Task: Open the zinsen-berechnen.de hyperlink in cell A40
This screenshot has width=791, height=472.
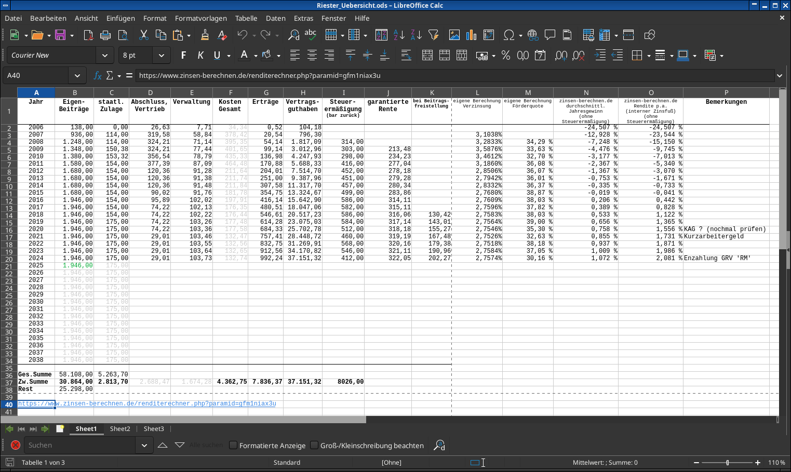Action: click(147, 403)
